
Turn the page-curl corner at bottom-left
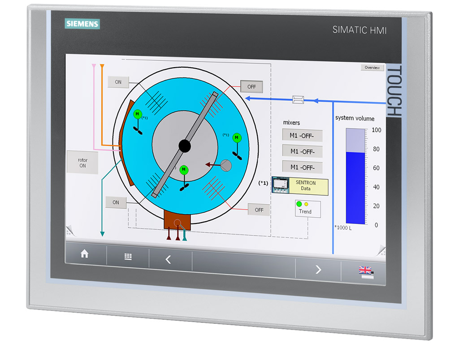coord(69,232)
